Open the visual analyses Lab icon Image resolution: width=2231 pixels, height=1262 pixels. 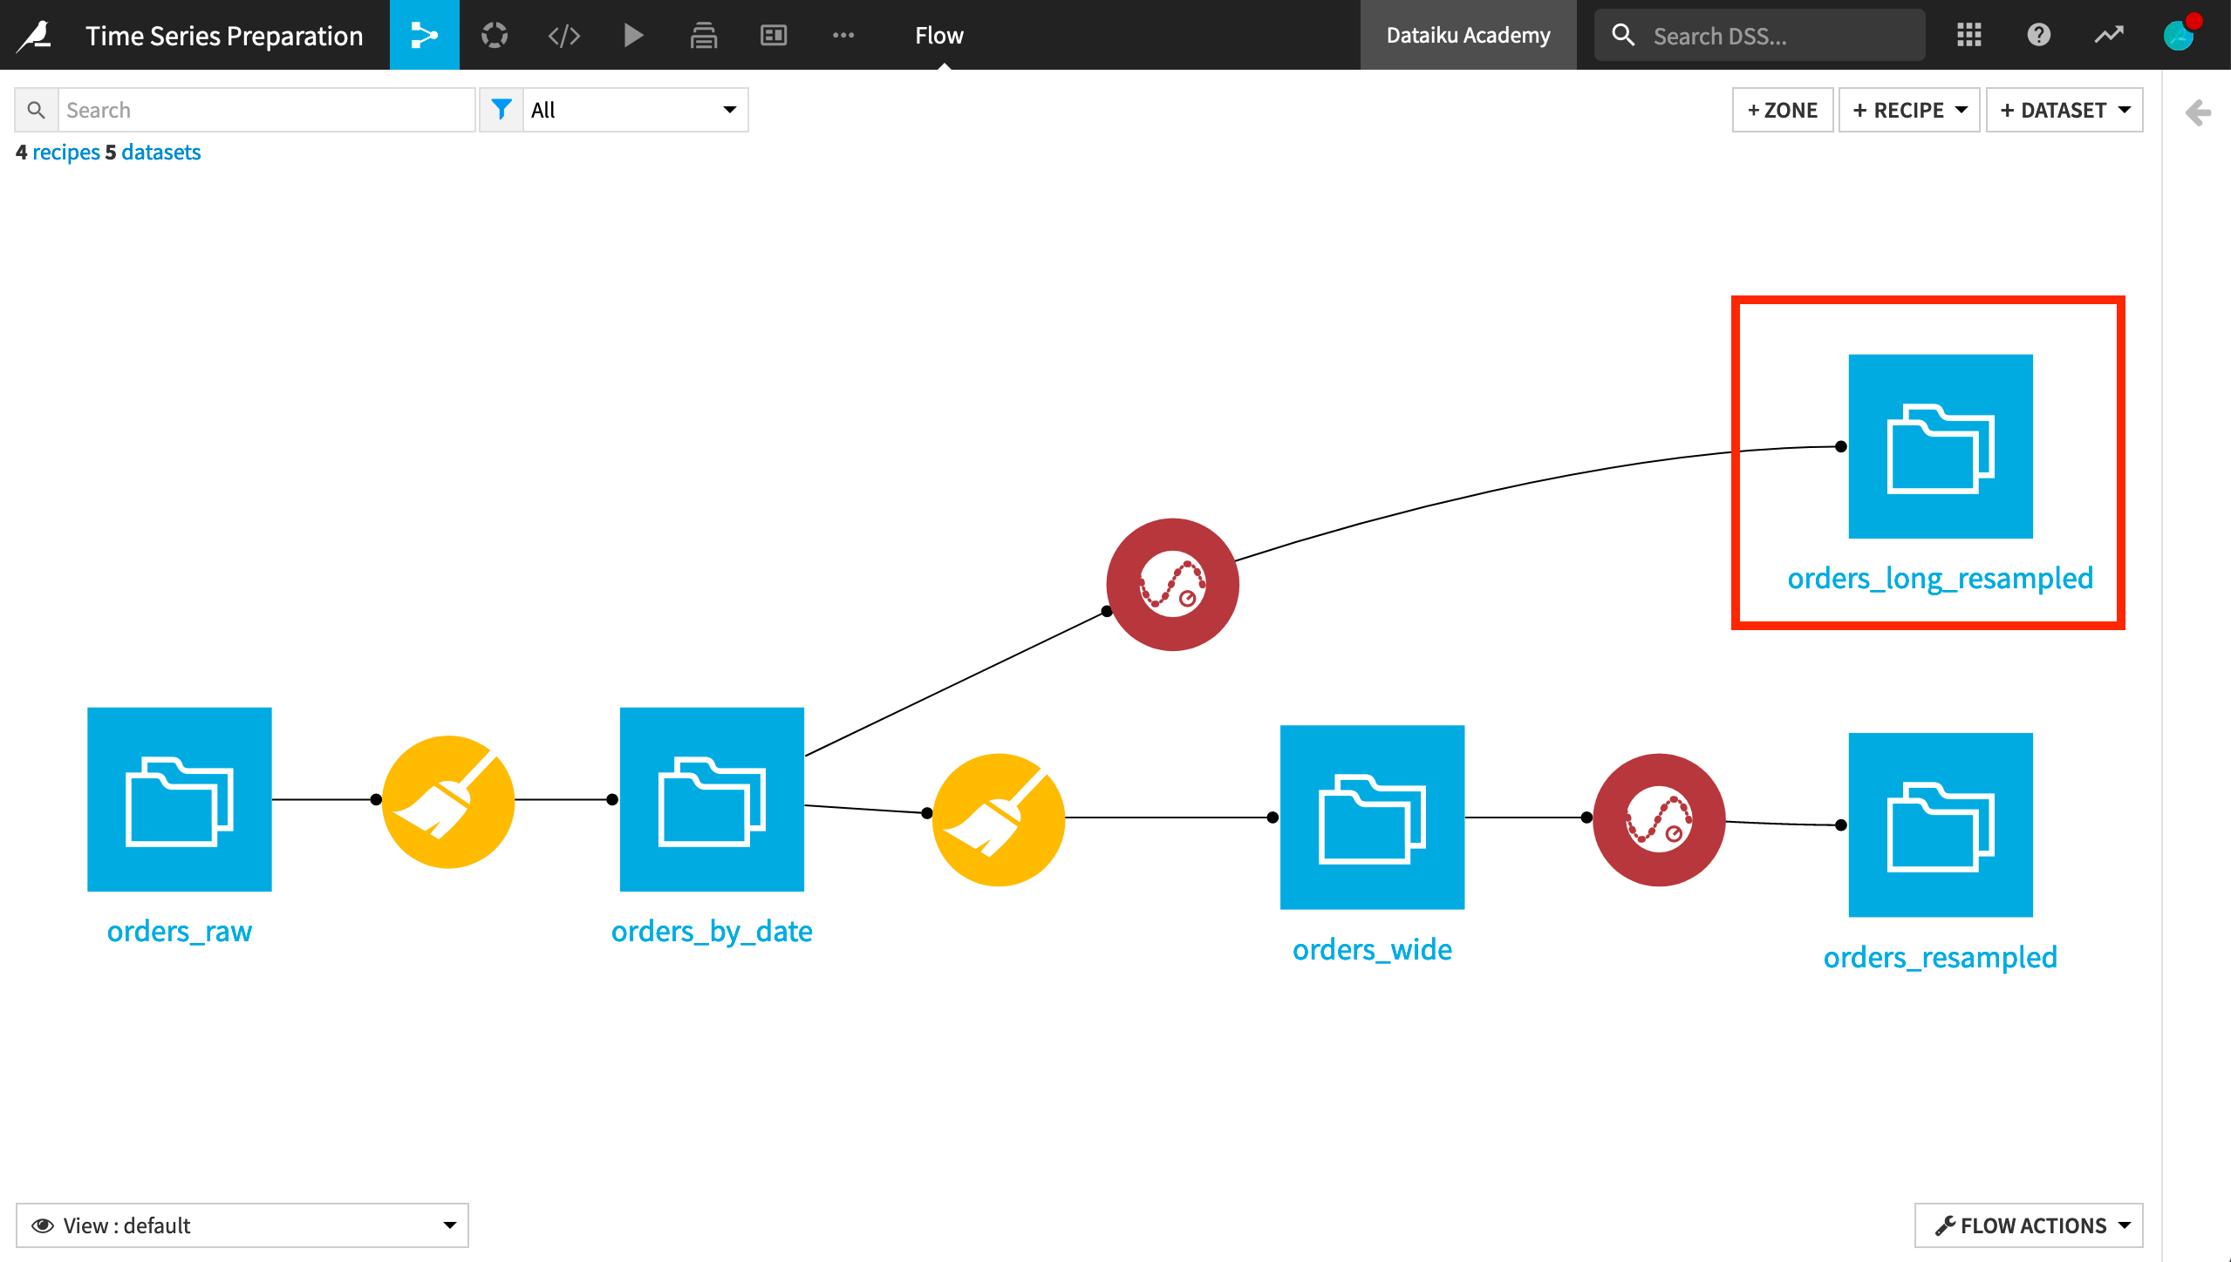[494, 35]
